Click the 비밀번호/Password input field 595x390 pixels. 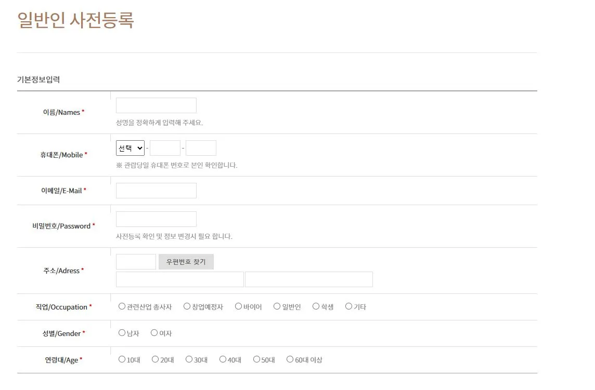pyautogui.click(x=156, y=219)
